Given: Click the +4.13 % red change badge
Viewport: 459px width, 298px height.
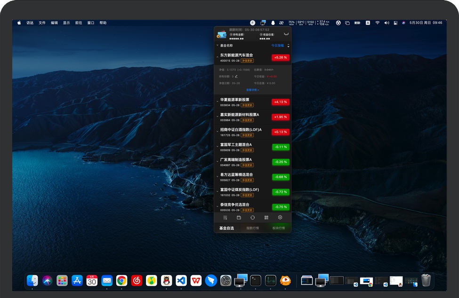Looking at the screenshot, I should (281, 102).
